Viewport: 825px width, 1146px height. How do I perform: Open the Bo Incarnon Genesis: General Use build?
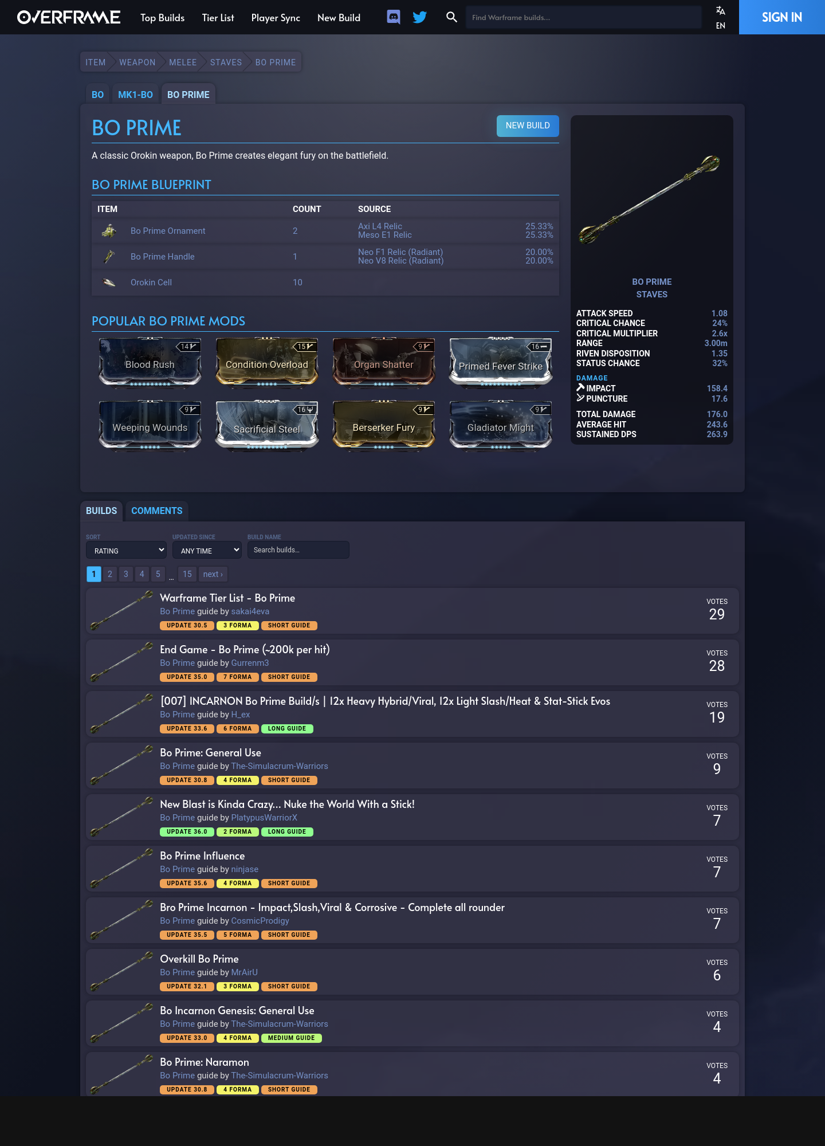pos(237,1010)
